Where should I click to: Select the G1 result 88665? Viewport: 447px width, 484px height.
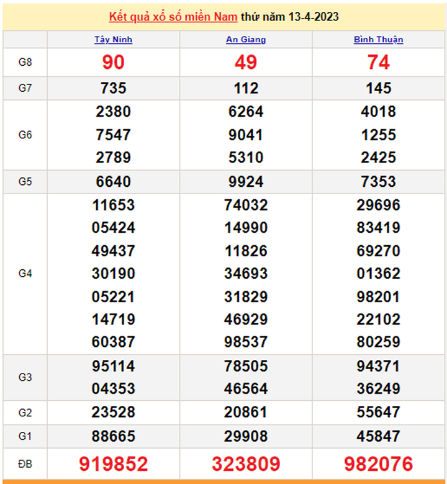[113, 436]
